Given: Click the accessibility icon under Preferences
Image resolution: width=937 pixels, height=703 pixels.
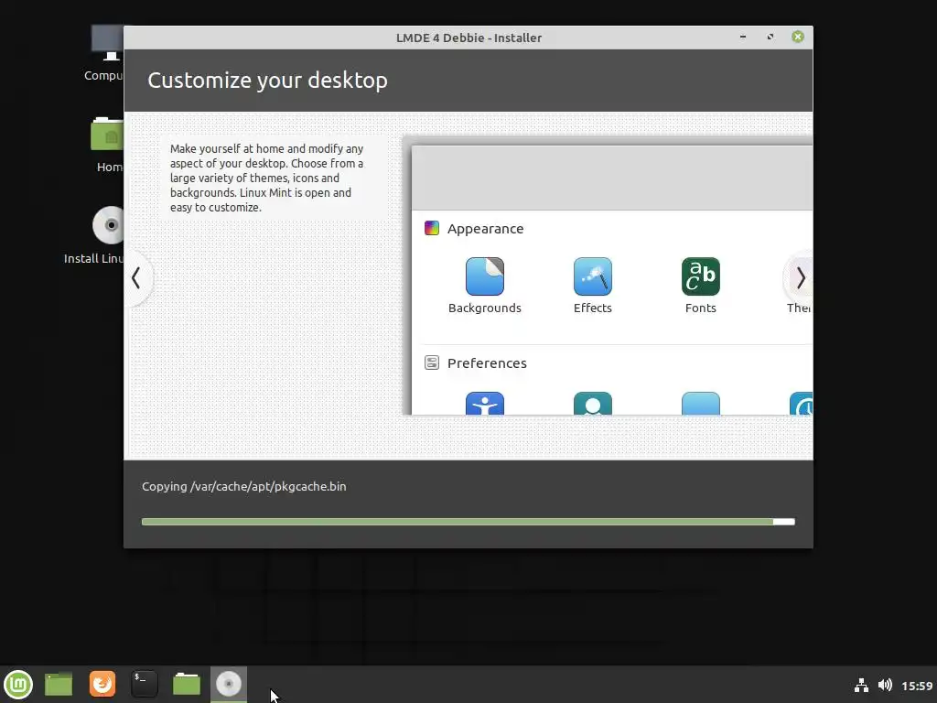Looking at the screenshot, I should pos(485,404).
